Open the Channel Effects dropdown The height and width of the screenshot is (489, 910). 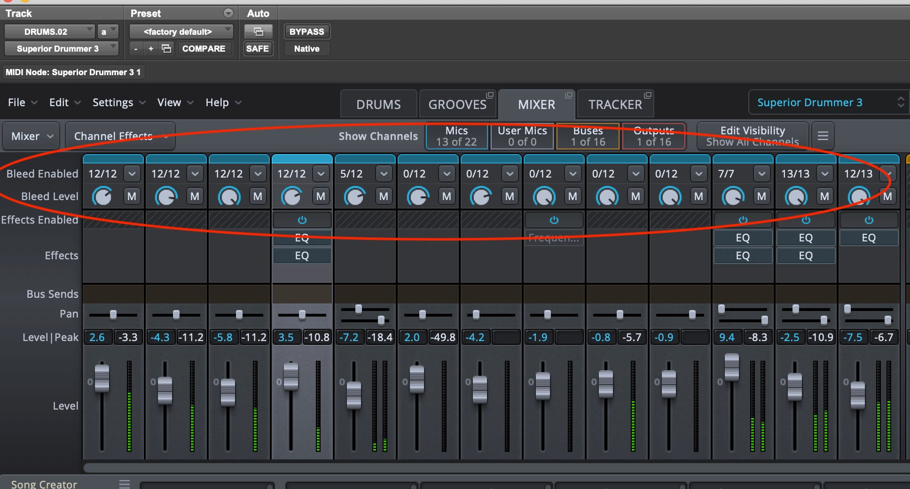point(120,136)
